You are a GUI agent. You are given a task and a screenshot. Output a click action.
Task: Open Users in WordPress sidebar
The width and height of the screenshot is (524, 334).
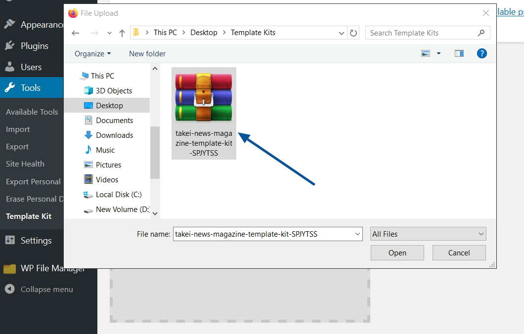click(x=32, y=67)
